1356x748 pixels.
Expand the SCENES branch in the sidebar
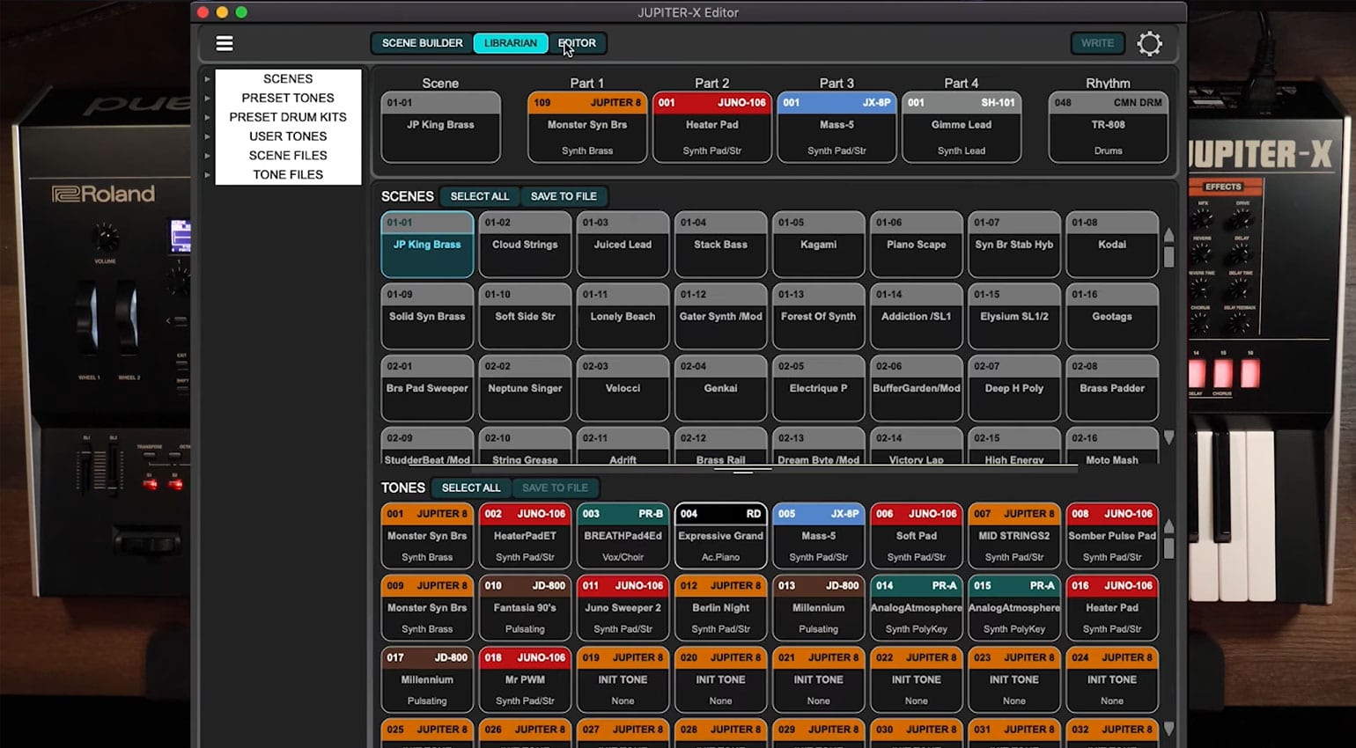(208, 78)
